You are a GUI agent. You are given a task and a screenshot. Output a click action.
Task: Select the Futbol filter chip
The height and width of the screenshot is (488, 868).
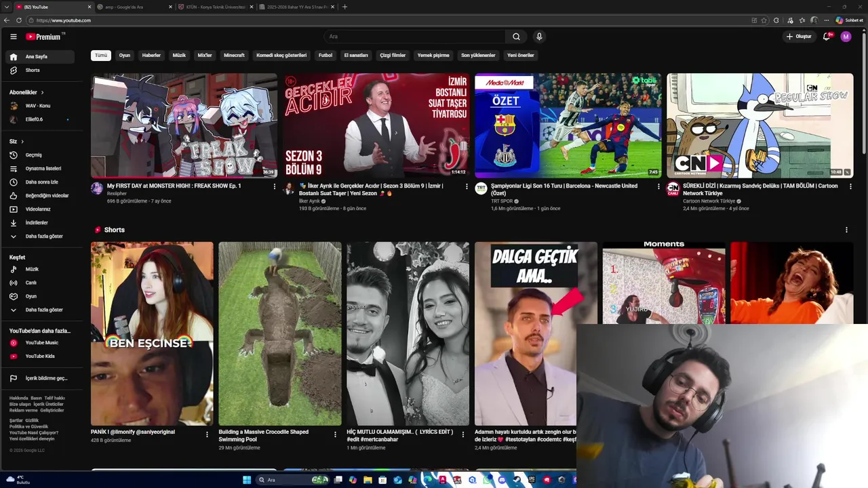pyautogui.click(x=325, y=56)
